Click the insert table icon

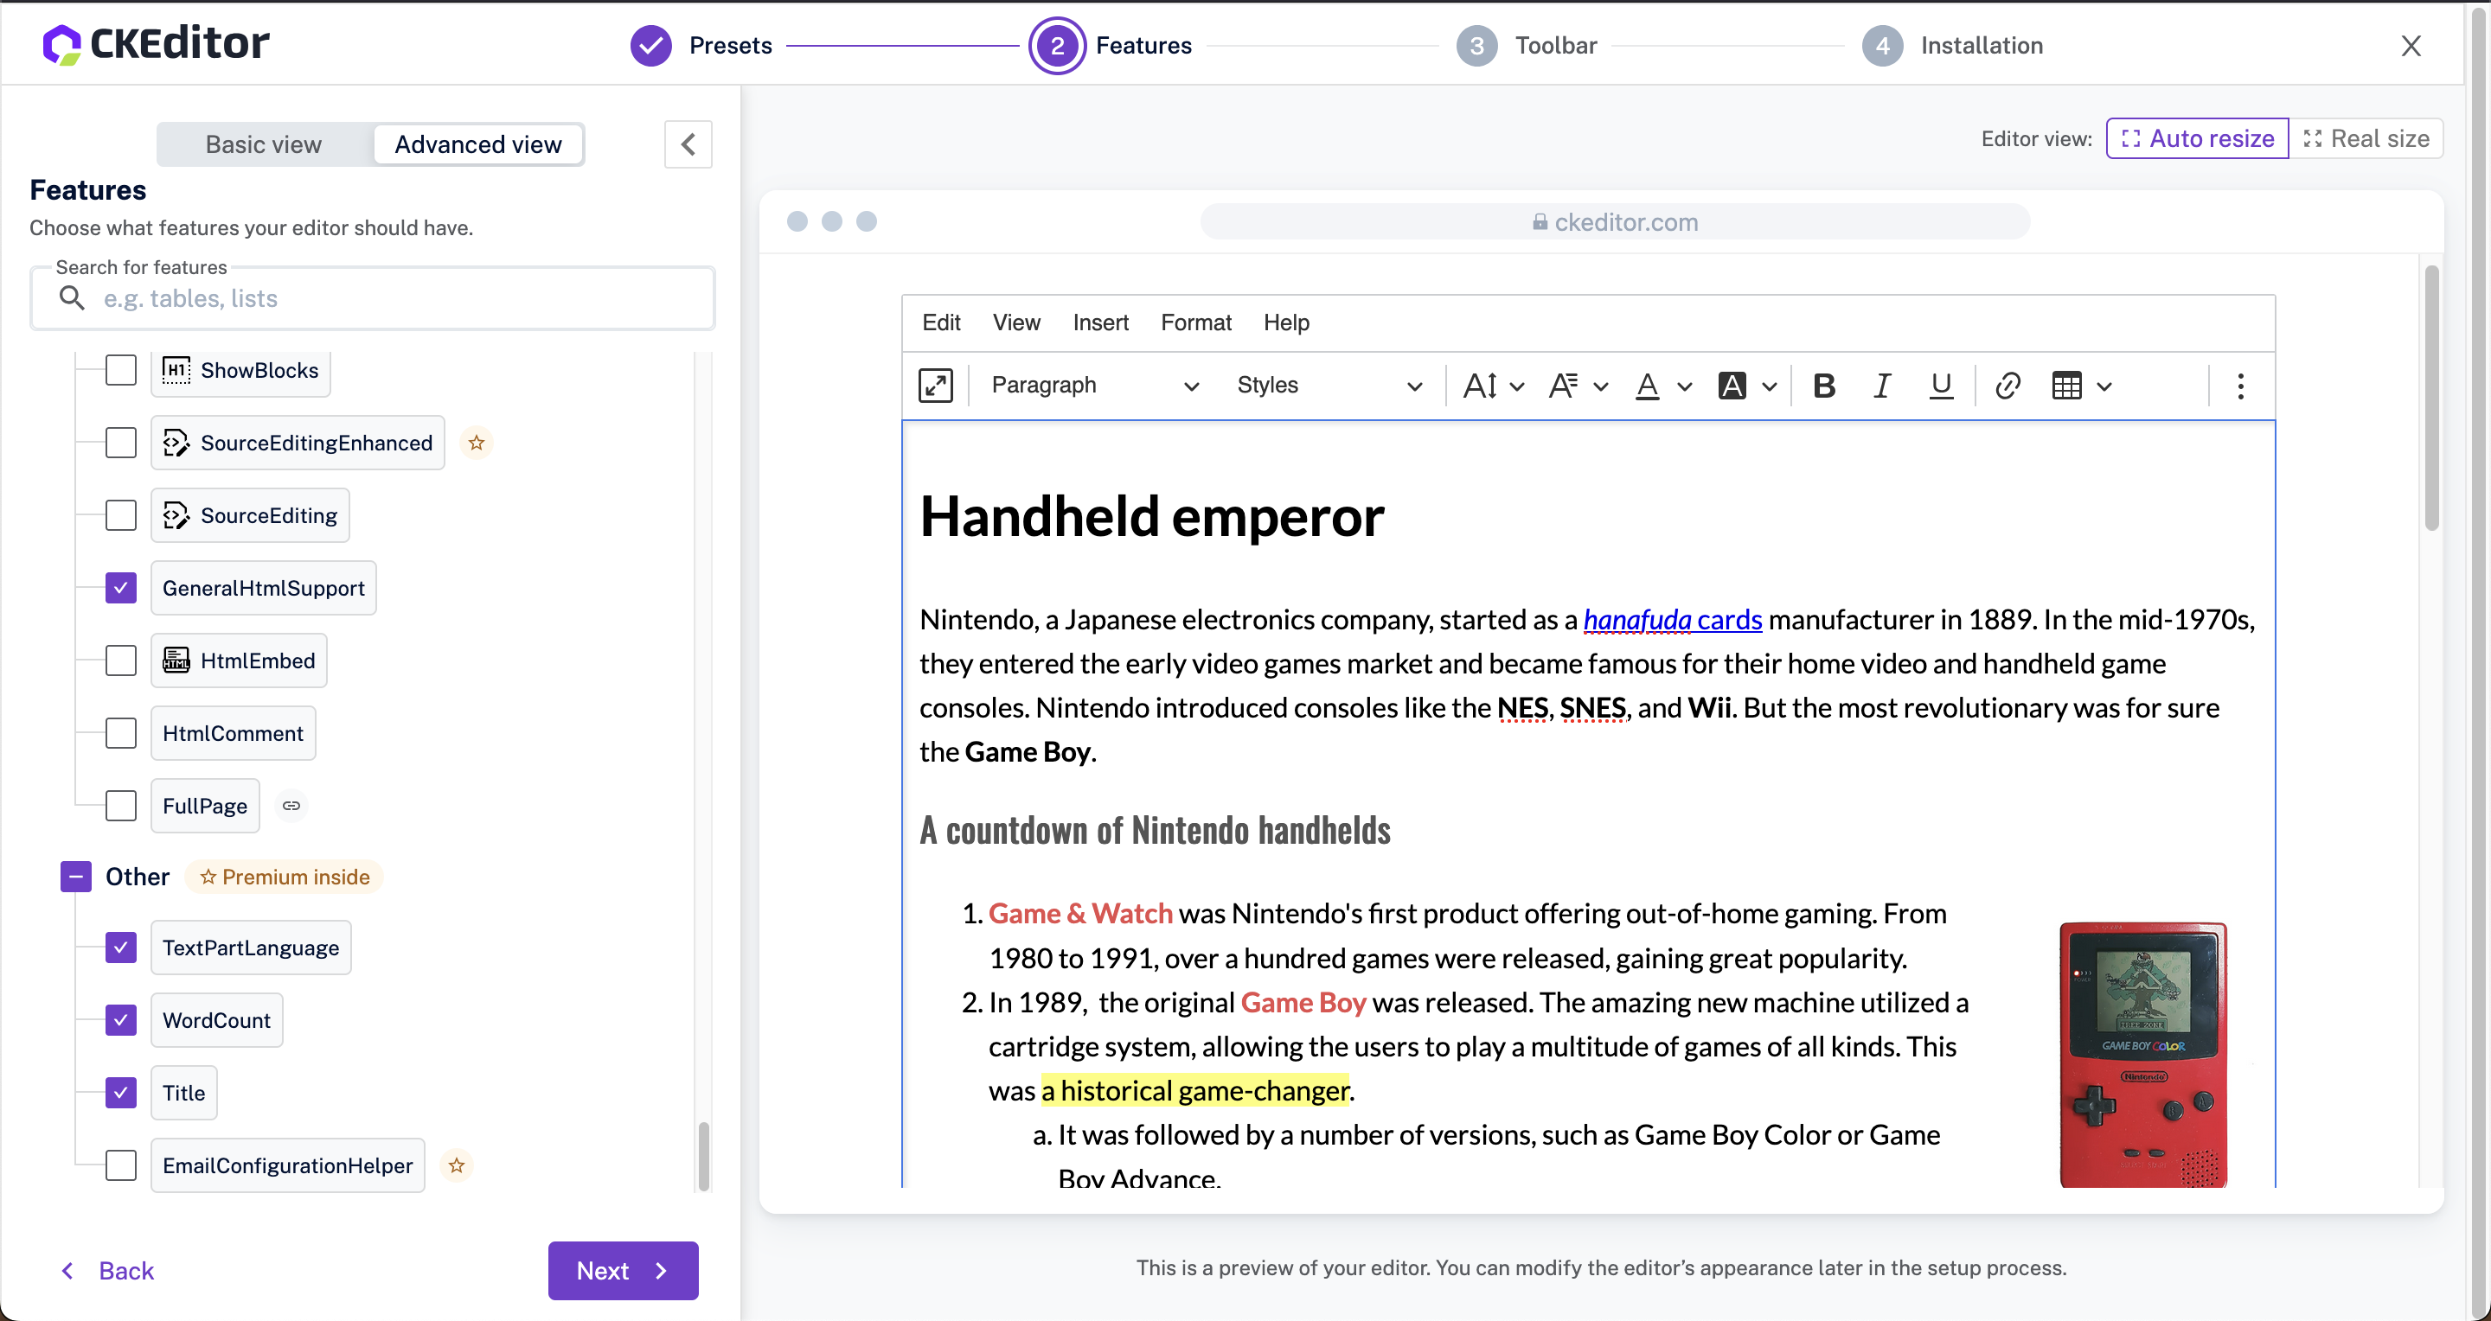click(2066, 386)
